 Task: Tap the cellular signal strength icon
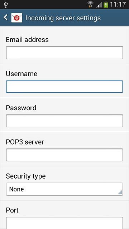[99, 5]
